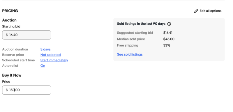Image resolution: width=233 pixels, height=112 pixels.
Task: Click the Median sold price $45.00 value
Action: tap(169, 39)
